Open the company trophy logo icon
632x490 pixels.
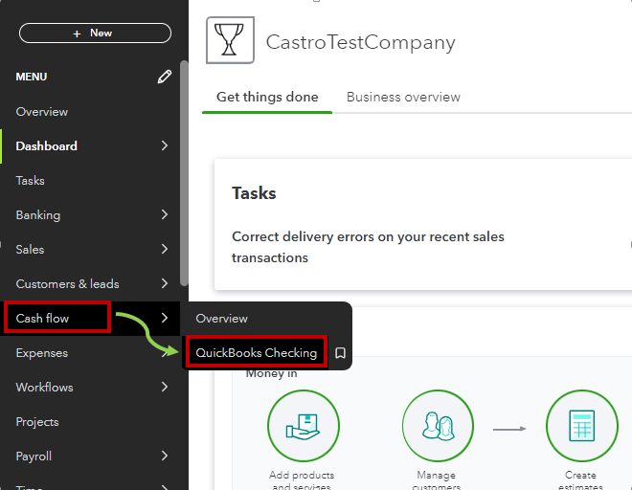(230, 40)
